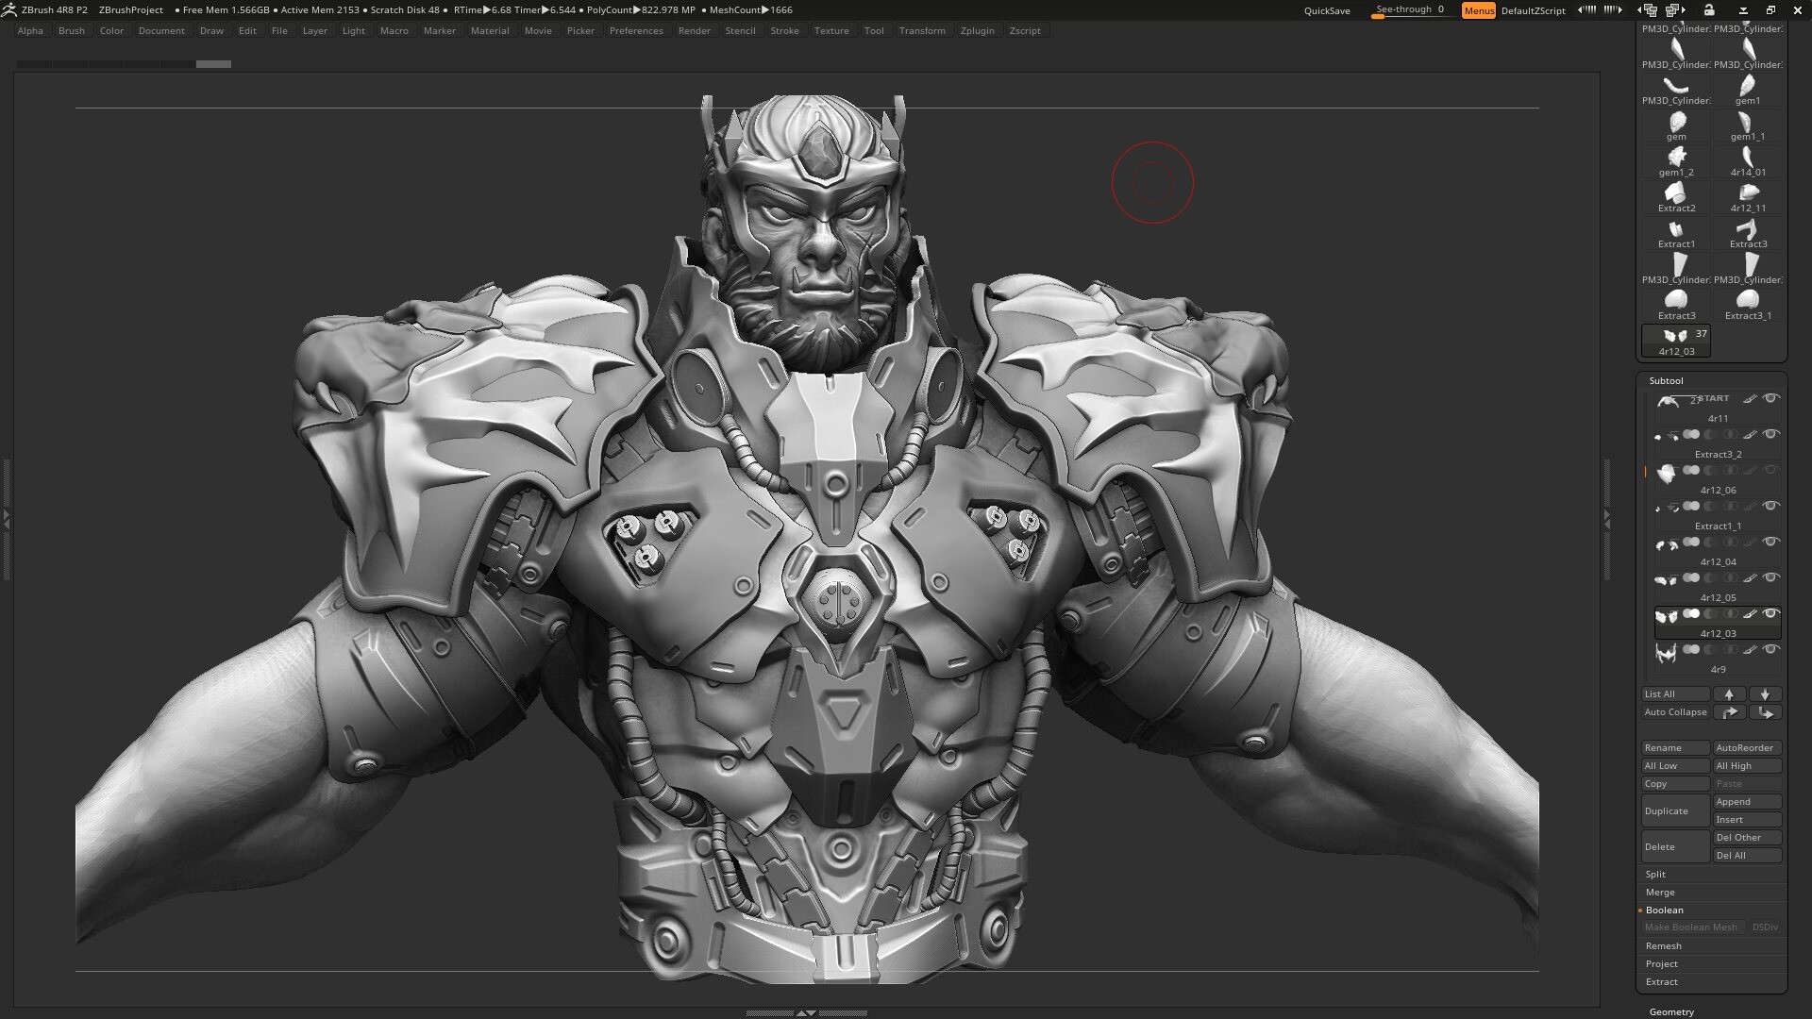
Task: Click the Del Other button
Action: coord(1747,837)
